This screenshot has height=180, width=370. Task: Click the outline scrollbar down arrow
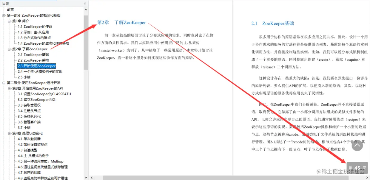coord(86,177)
